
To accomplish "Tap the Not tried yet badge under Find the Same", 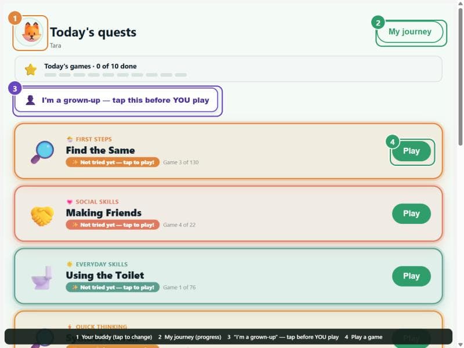I will (x=113, y=162).
